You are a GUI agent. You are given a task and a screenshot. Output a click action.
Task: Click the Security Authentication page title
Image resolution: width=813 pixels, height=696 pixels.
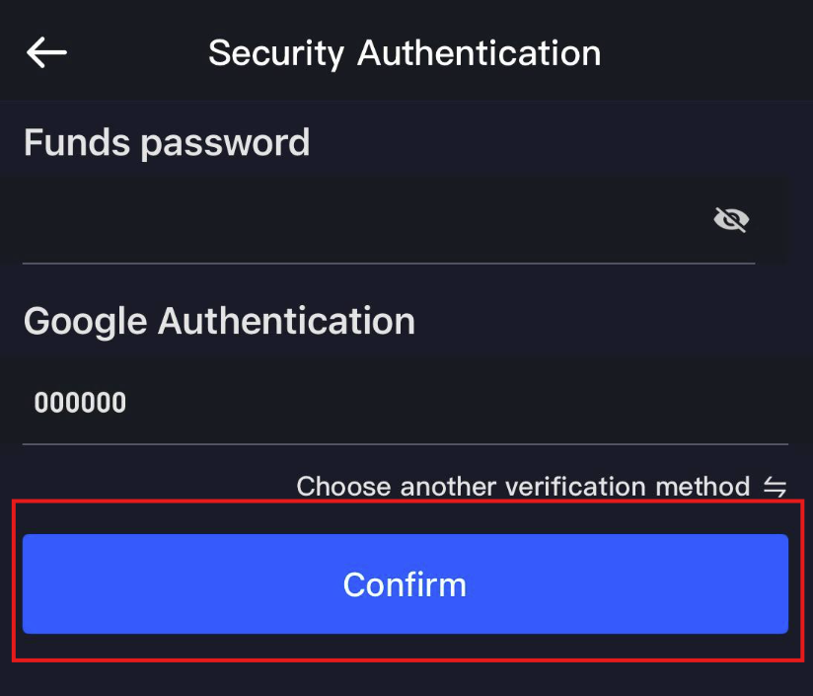[x=405, y=52]
